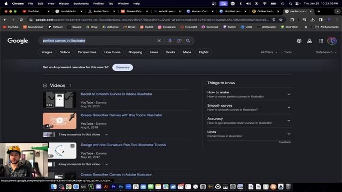The height and width of the screenshot is (192, 342).
Task: Click the Feedback link
Action: [285, 142]
